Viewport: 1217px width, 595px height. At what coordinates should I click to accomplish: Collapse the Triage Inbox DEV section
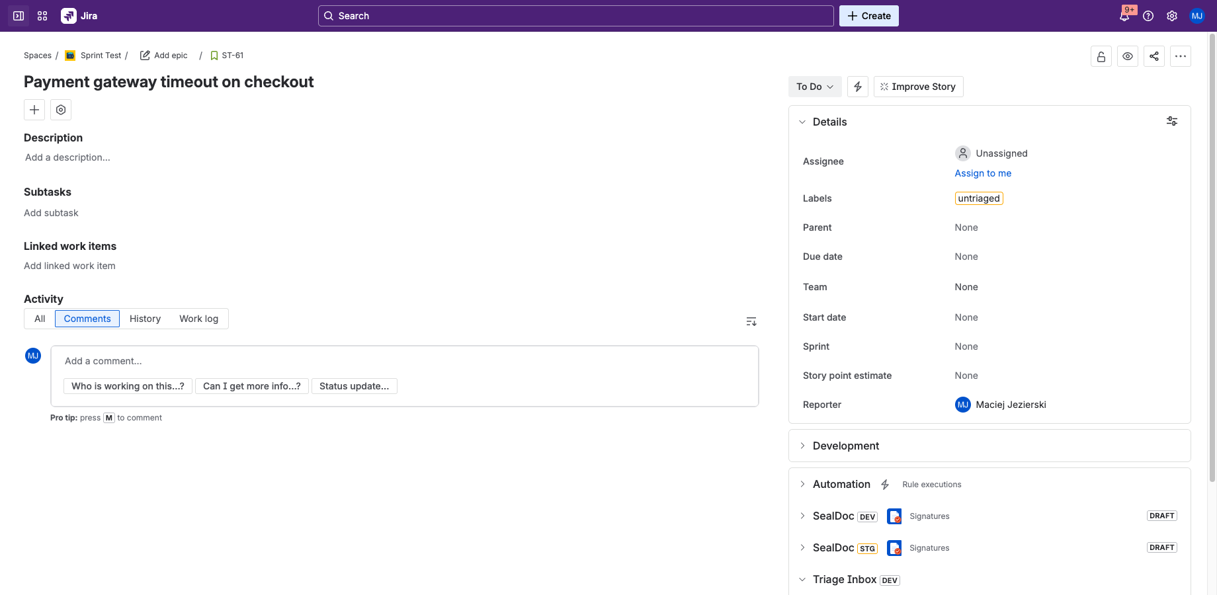(802, 579)
